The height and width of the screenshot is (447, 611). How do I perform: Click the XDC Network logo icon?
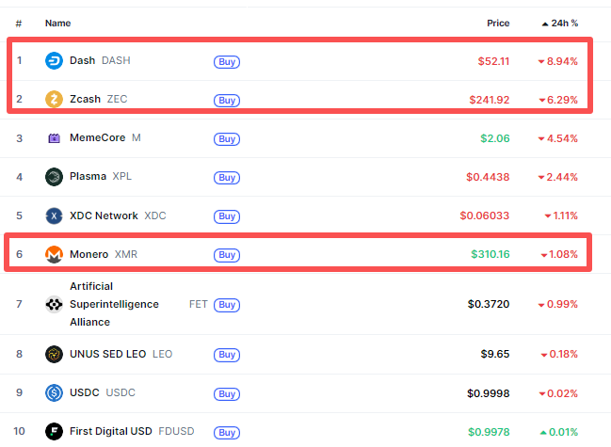pyautogui.click(x=54, y=216)
